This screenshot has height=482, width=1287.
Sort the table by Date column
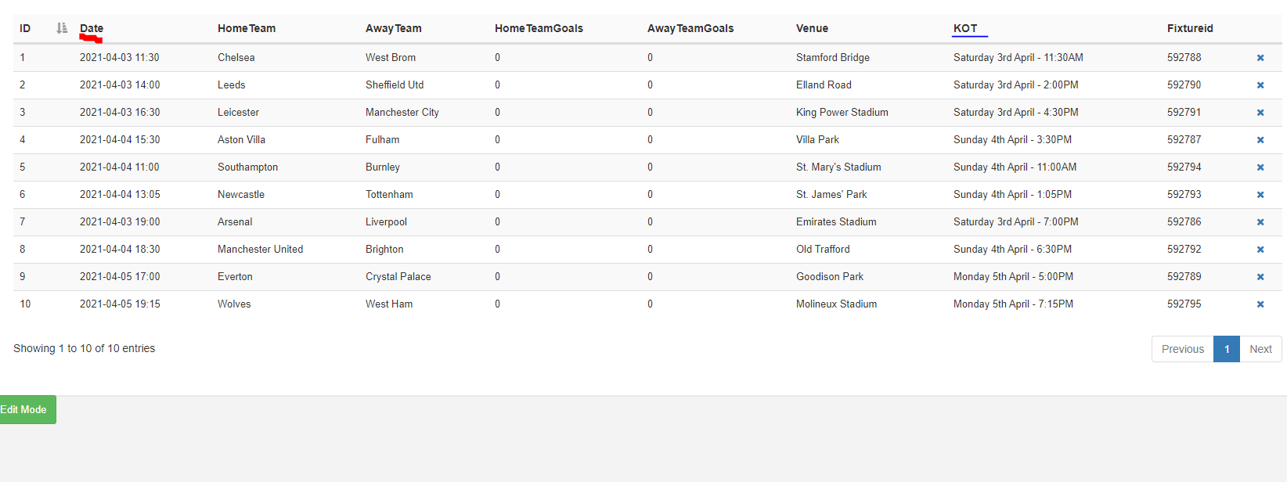(x=92, y=28)
